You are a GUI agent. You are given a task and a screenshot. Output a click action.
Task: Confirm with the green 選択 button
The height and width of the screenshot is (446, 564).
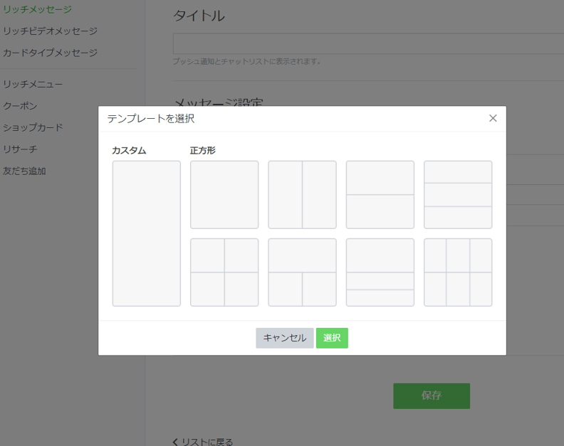(332, 338)
